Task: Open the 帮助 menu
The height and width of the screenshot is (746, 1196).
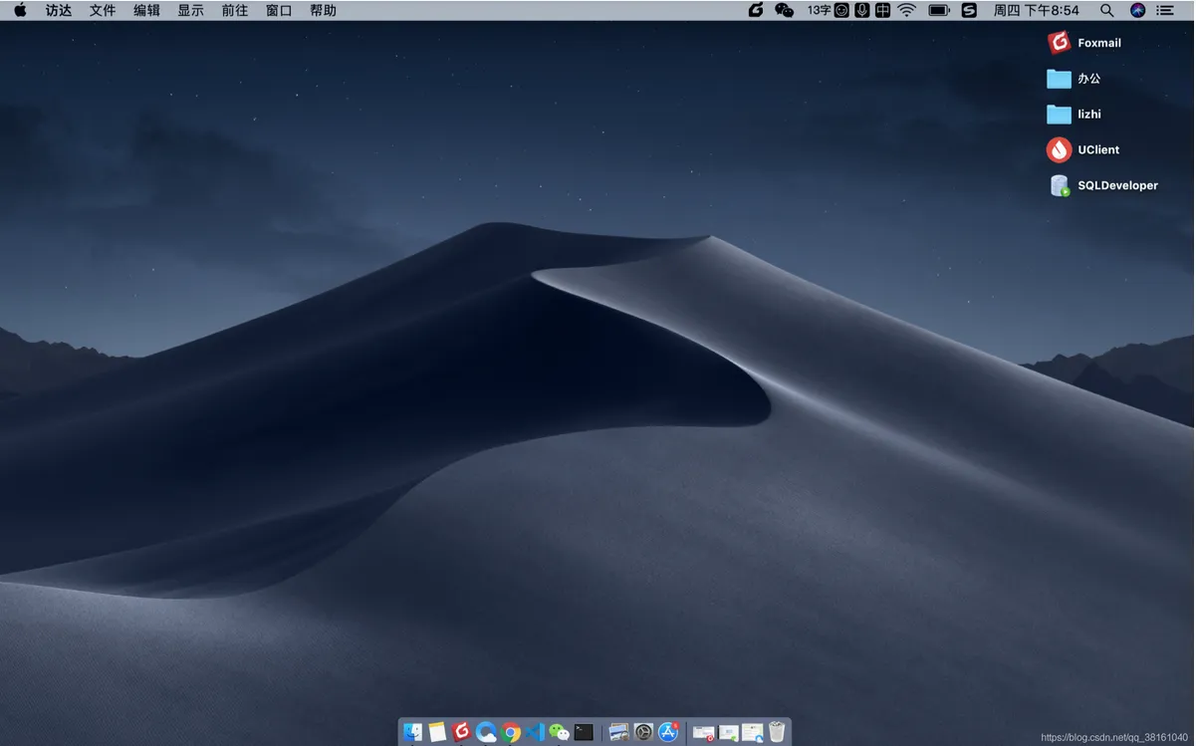Action: [323, 10]
